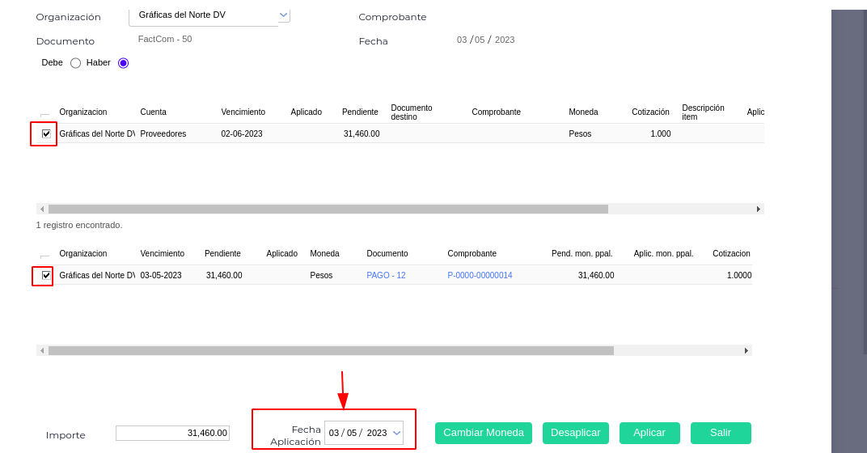867x453 pixels.
Task: Expand the Organización dropdown
Action: (283, 15)
